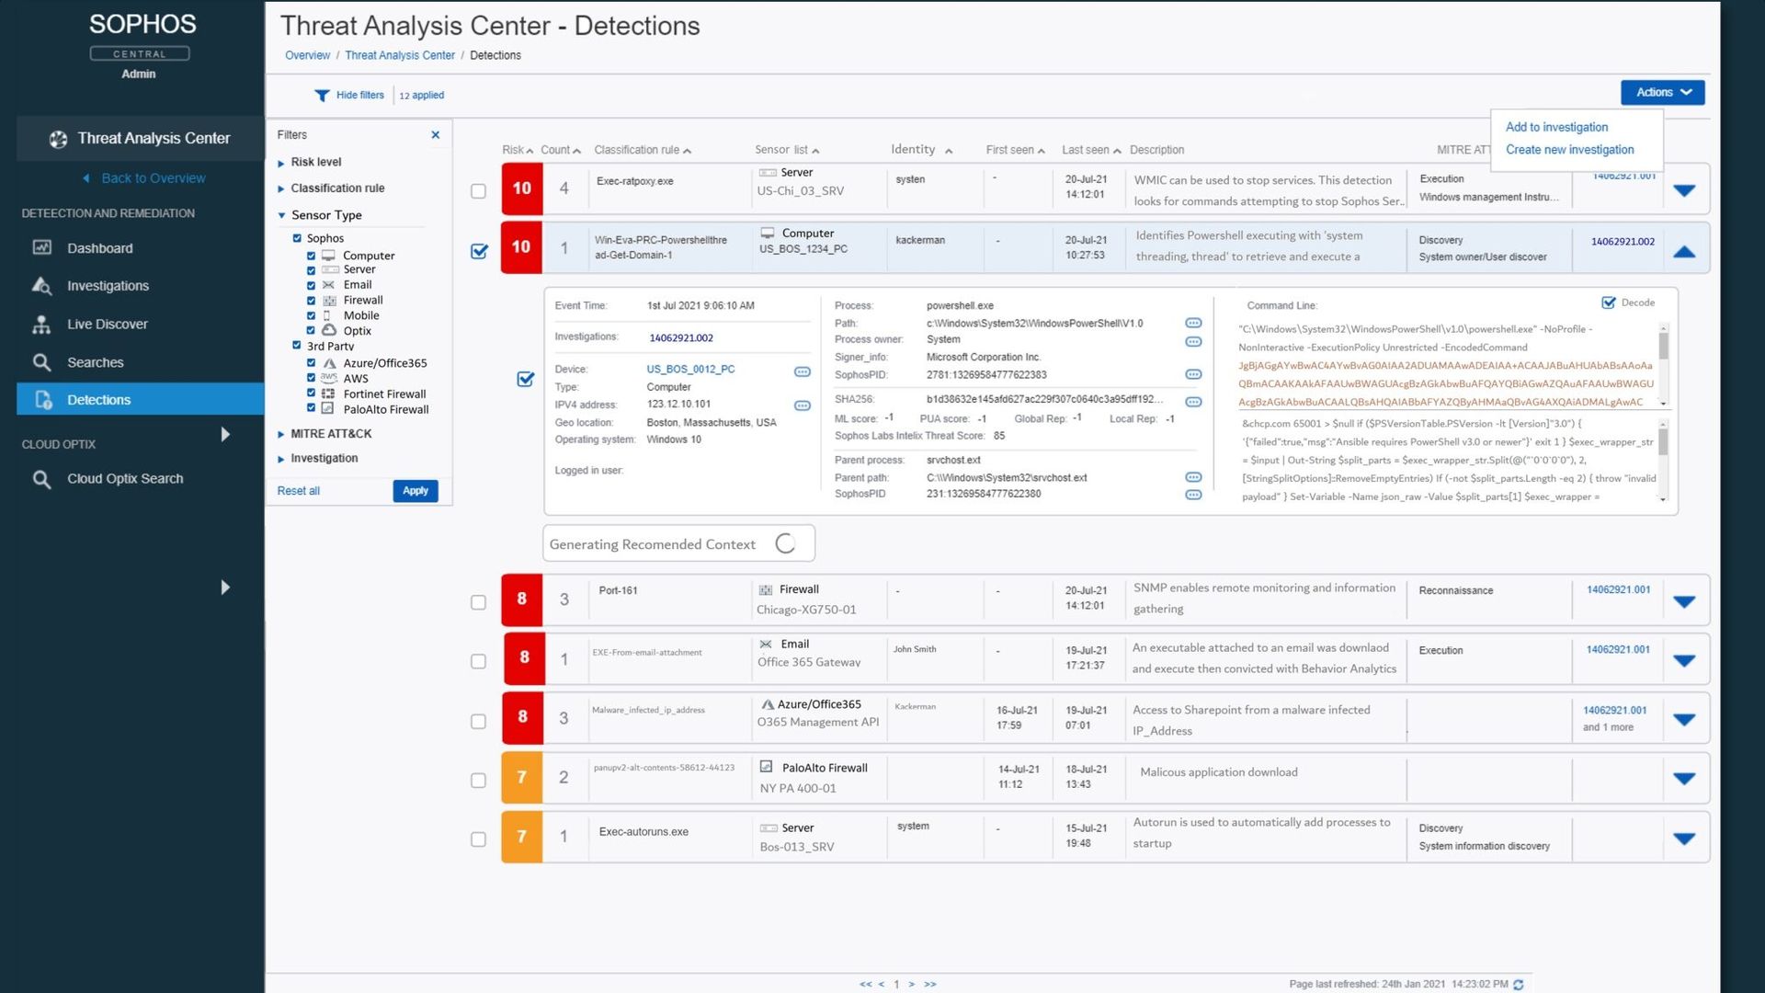Expand the Classification rule filter
Screen dimensions: 1765x993
(x=281, y=188)
